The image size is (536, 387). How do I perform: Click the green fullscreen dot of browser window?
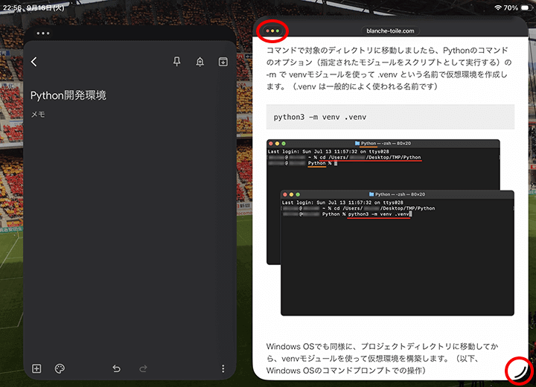[x=278, y=31]
